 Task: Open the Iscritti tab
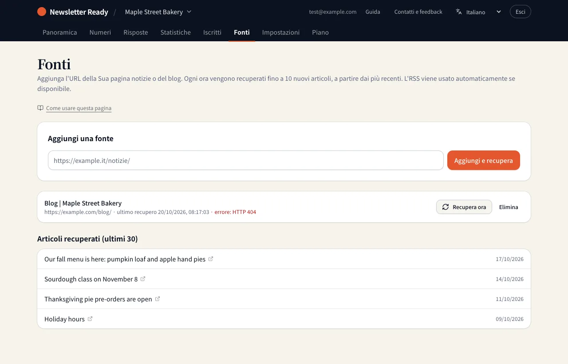[x=212, y=32]
